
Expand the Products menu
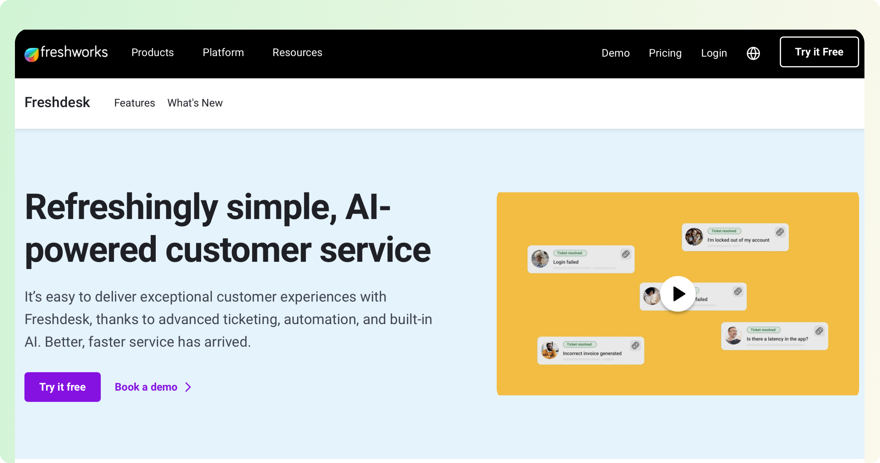(152, 53)
